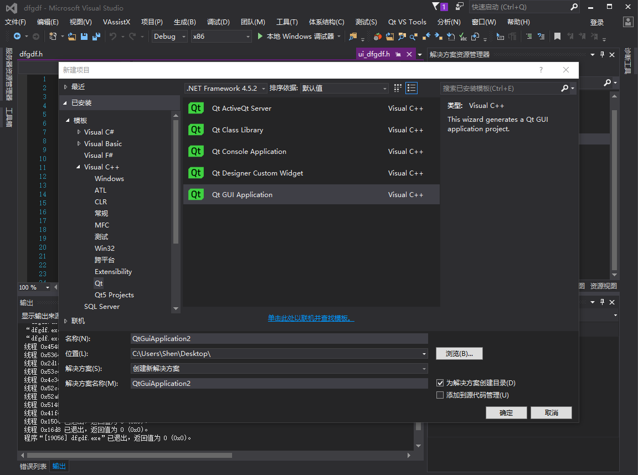Click the find templates online link
This screenshot has width=638, height=475.
311,318
